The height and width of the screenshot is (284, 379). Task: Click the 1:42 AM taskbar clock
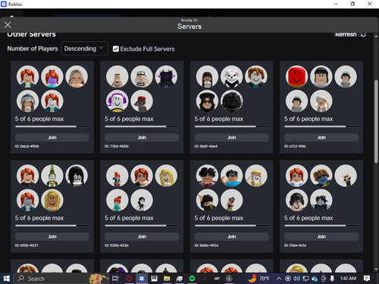(x=348, y=278)
